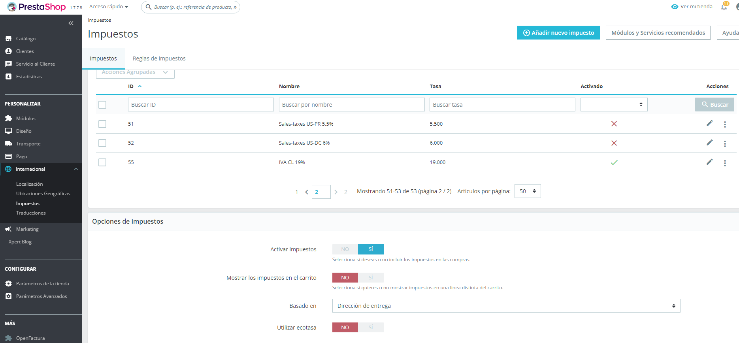Open more actions menu for tax ID 55
Image resolution: width=739 pixels, height=343 pixels.
coord(725,163)
